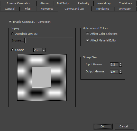Click the Output Gamma value field
This screenshot has height=131, width=137.
click(114, 72)
